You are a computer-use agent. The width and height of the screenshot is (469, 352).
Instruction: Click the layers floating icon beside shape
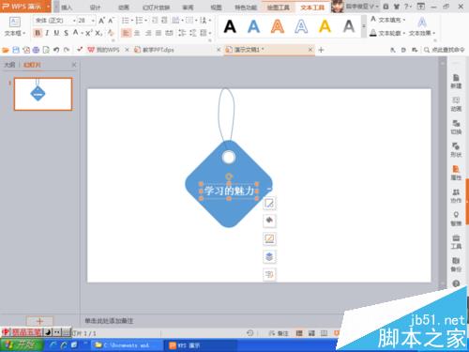click(269, 257)
